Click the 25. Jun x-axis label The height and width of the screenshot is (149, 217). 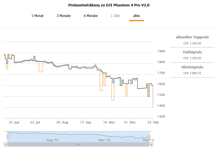(x=14, y=122)
